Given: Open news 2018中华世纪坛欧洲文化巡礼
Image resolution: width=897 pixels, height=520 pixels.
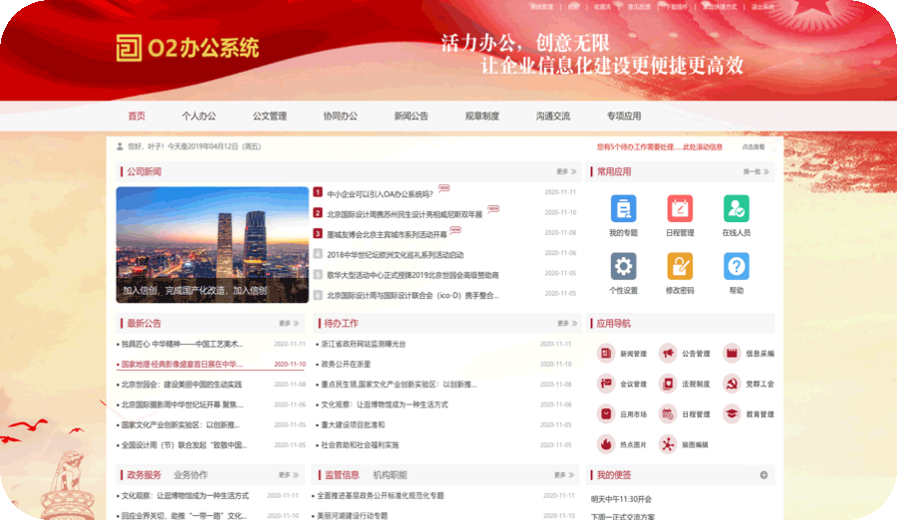Looking at the screenshot, I should (x=396, y=255).
